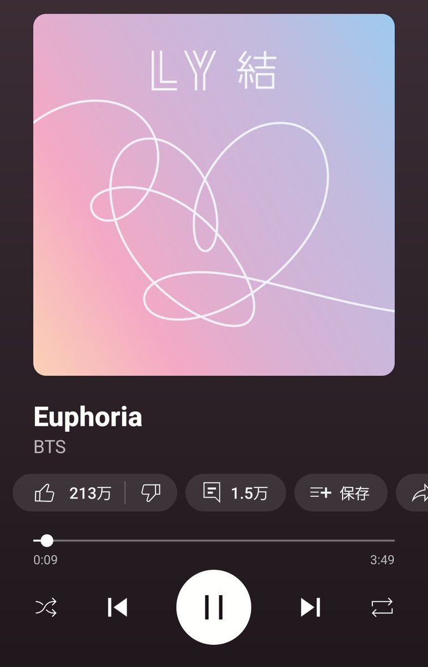428x667 pixels.
Task: Open comments via the comment icon
Action: pos(212,492)
